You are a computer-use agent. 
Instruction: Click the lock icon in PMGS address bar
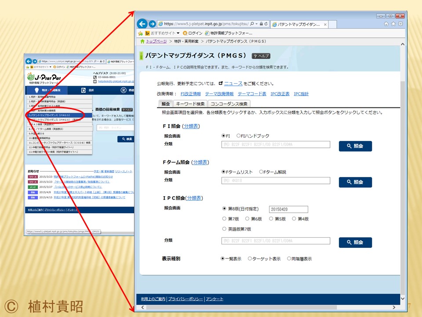(261, 24)
